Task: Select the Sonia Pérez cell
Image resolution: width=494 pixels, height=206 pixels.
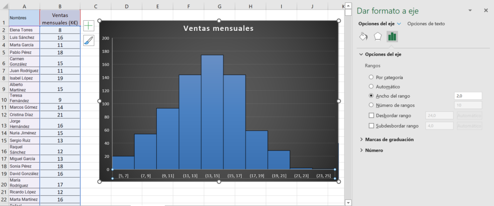Action: coord(24,166)
